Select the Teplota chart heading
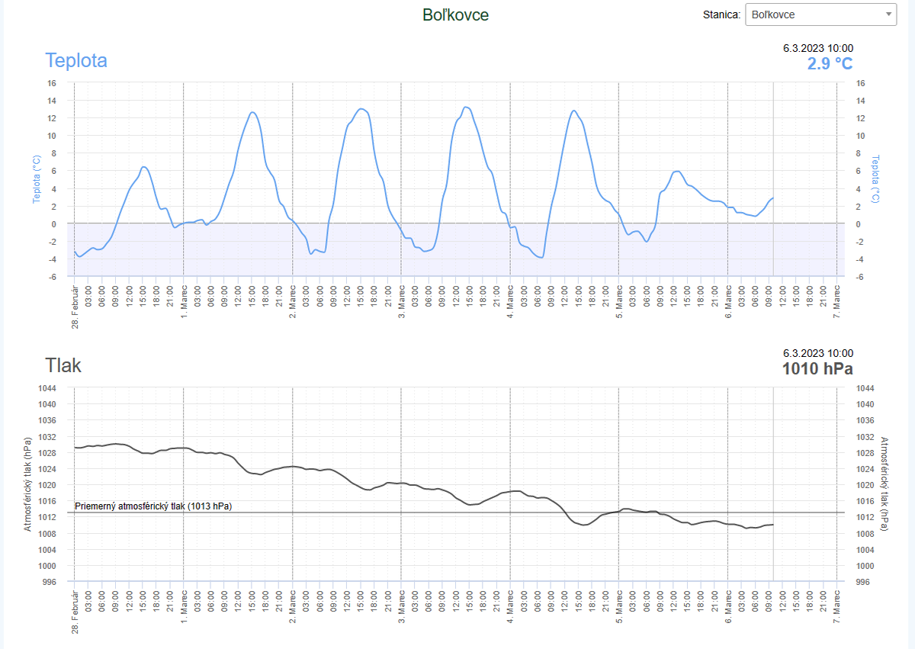The width and height of the screenshot is (915, 649). 76,60
